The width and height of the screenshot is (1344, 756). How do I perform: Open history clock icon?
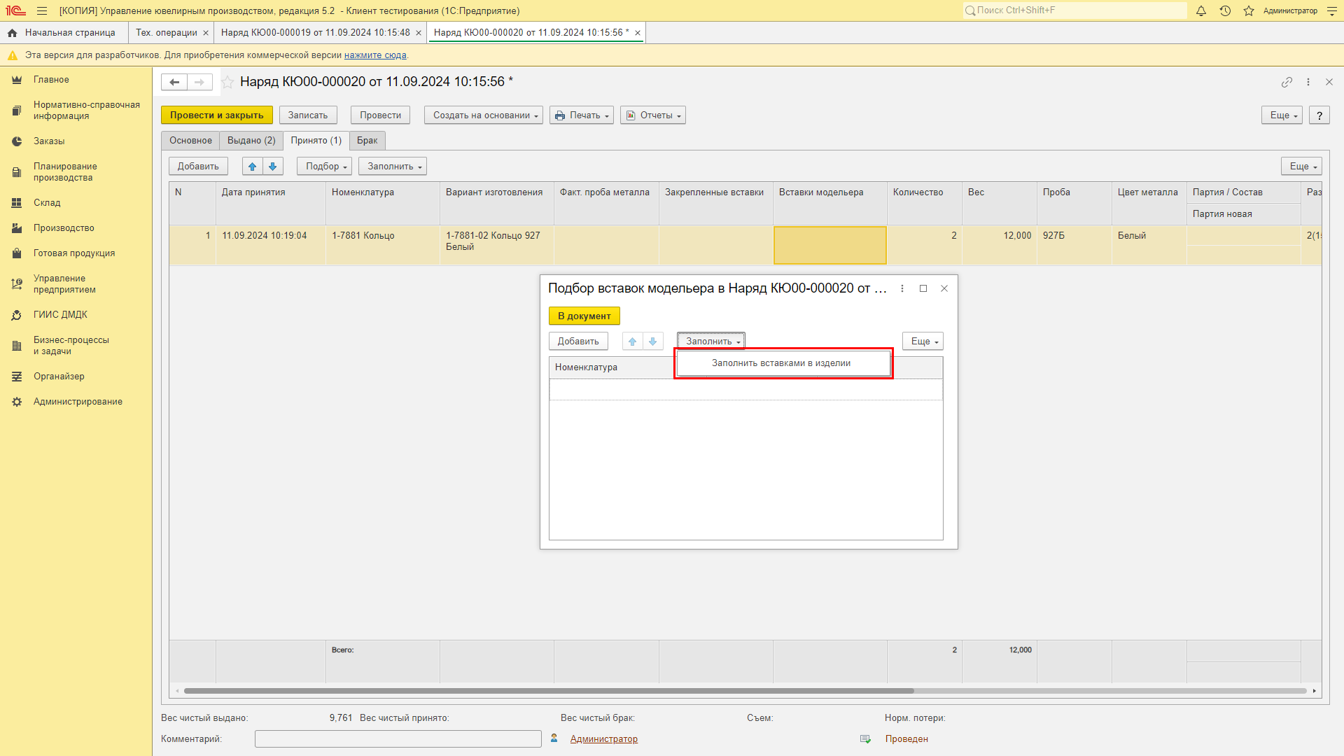tap(1225, 10)
